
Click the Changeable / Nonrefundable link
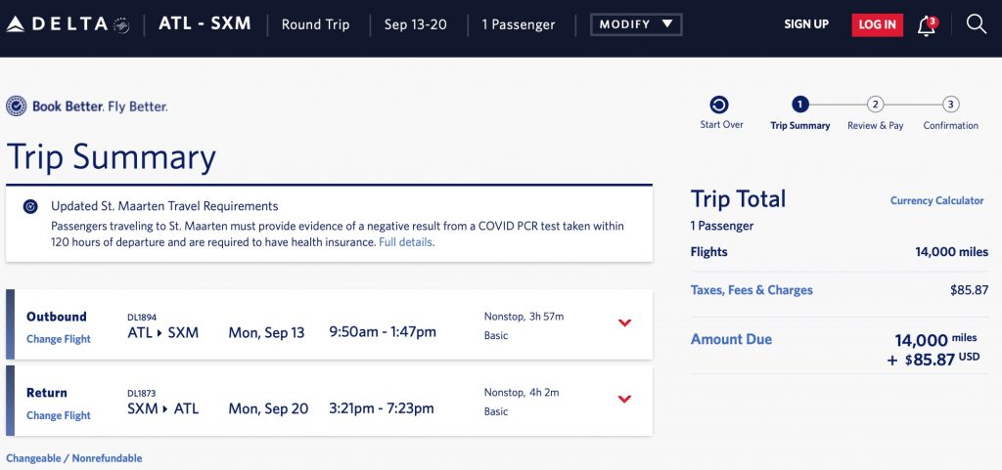pos(74,458)
